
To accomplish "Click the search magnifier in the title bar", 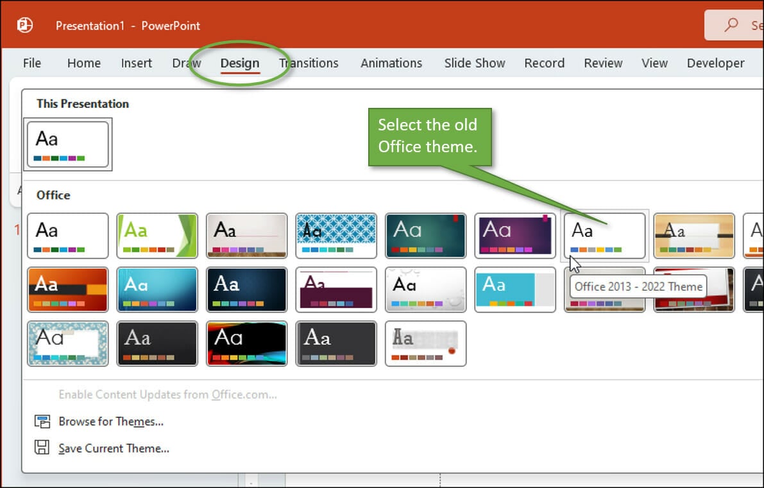I will pyautogui.click(x=732, y=25).
